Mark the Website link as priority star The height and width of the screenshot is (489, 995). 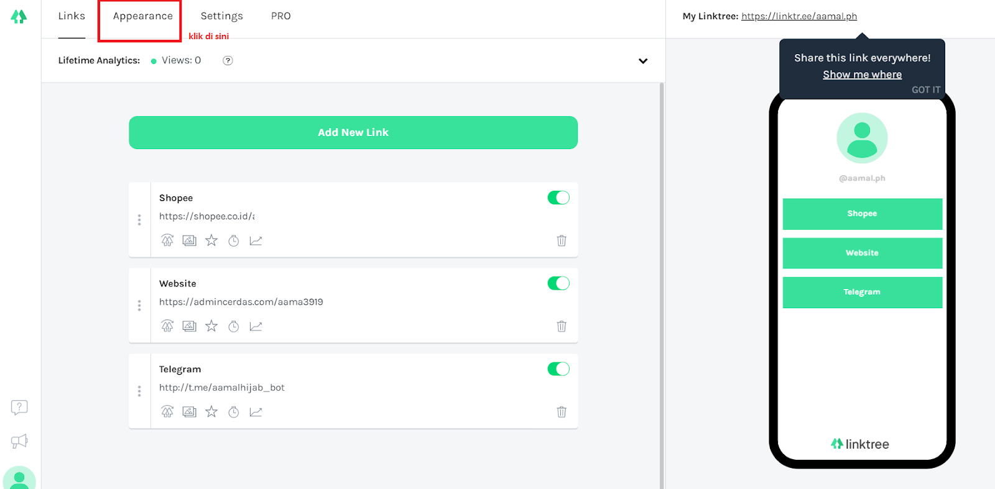click(211, 326)
